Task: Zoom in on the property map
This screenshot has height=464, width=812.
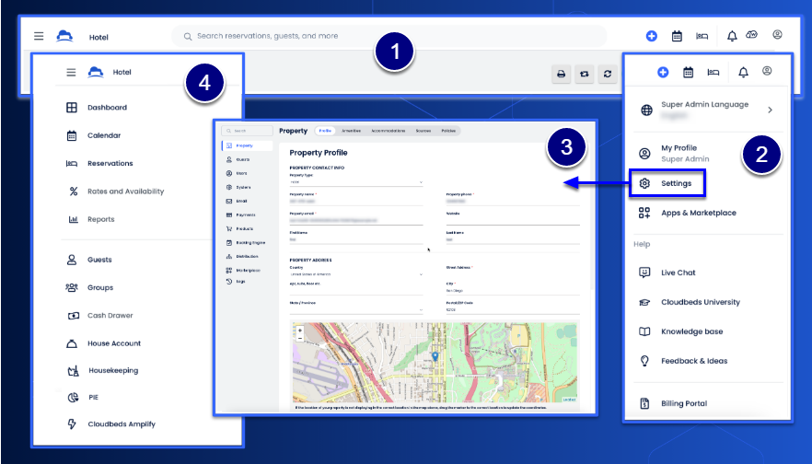Action: (300, 330)
